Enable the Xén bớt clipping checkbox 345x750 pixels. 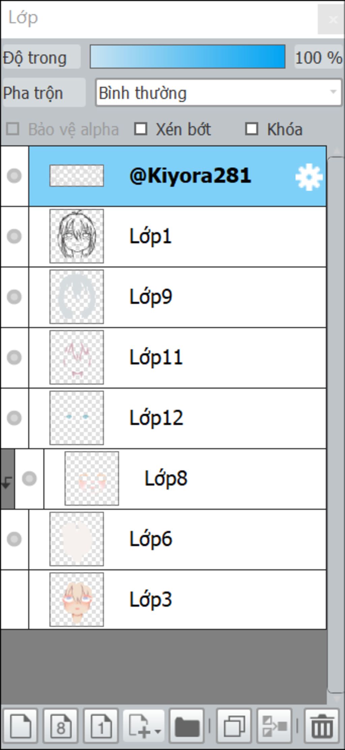click(x=140, y=129)
